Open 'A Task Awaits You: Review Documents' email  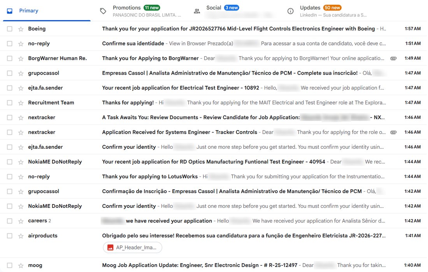tap(201, 117)
